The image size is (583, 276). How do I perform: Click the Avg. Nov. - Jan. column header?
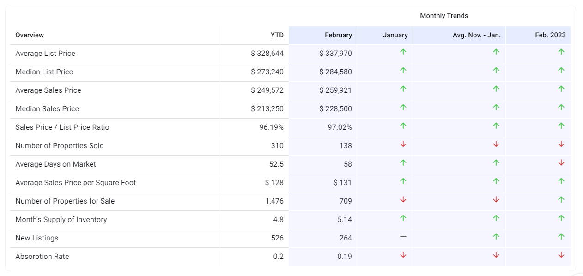point(476,35)
